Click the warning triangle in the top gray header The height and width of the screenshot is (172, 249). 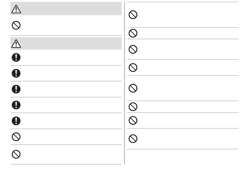16,9
